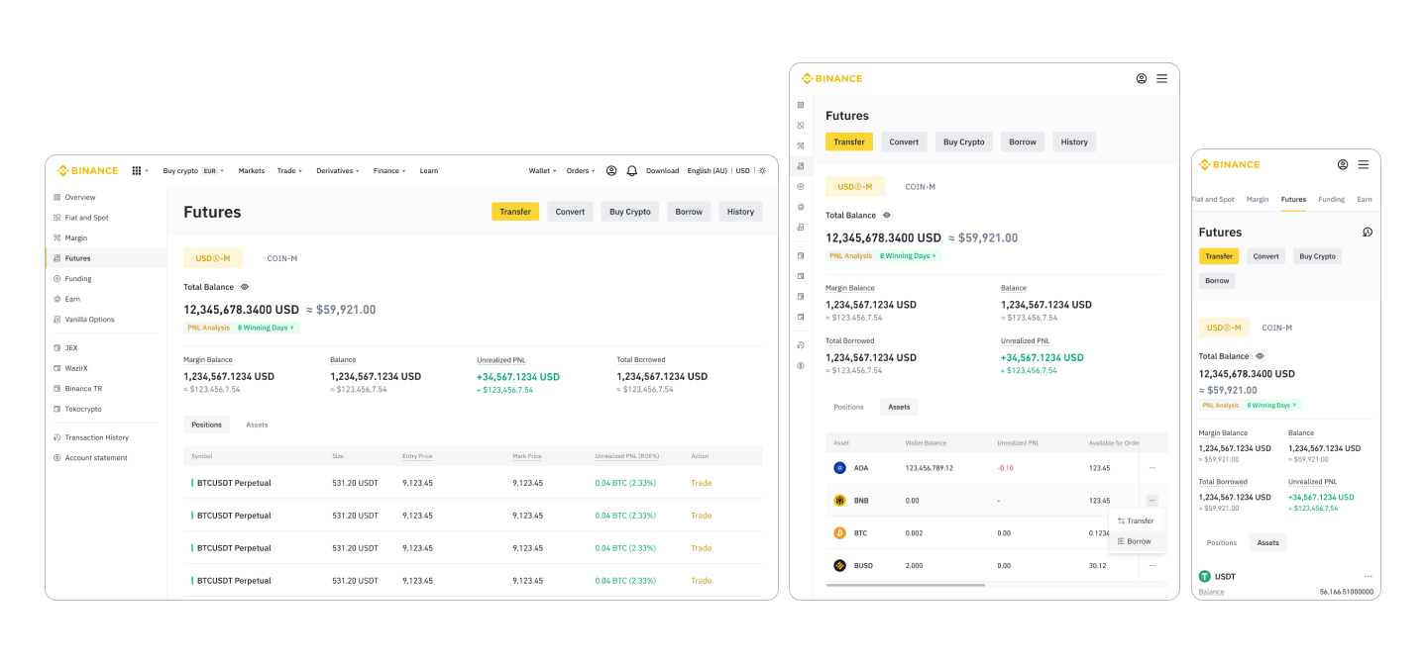Viewport: 1427px width, 663px height.
Task: Click History button in tablet view
Action: (x=1074, y=142)
